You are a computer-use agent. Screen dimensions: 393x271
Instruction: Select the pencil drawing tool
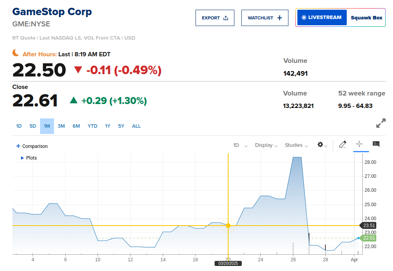(342, 144)
